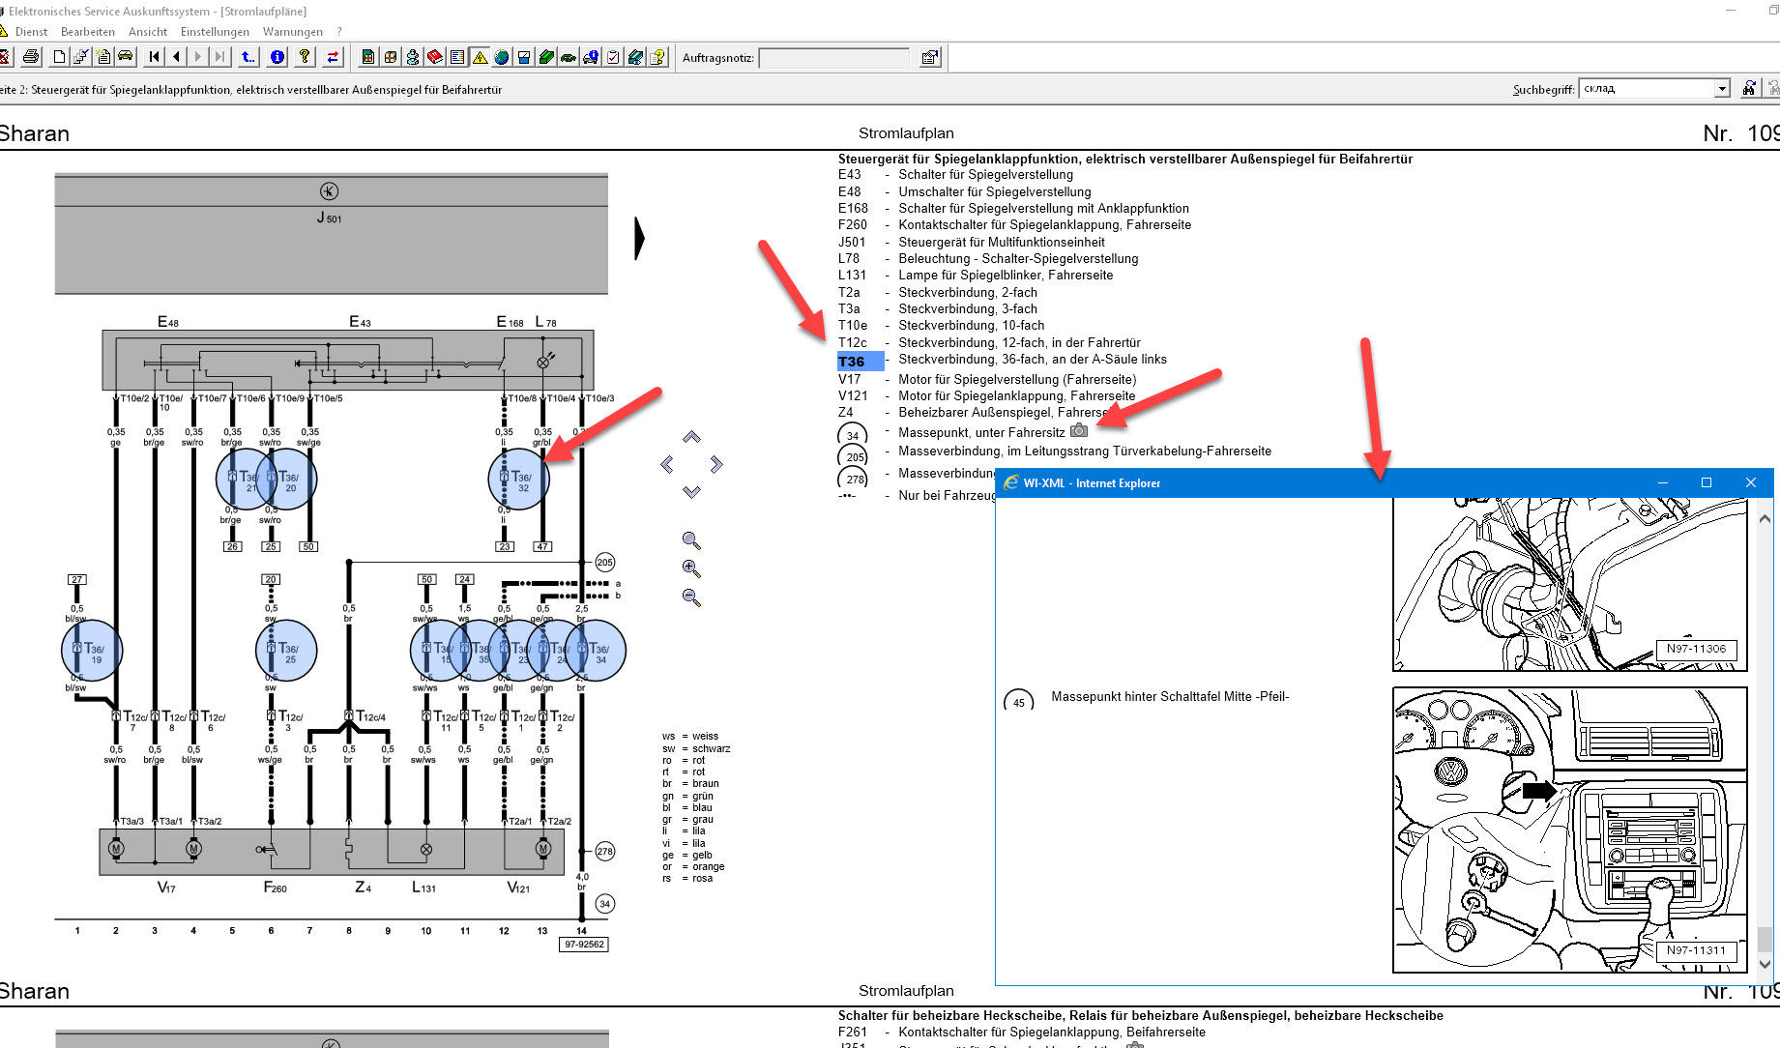
Task: Zoom out of diagram with minus magnifier
Action: pyautogui.click(x=690, y=597)
